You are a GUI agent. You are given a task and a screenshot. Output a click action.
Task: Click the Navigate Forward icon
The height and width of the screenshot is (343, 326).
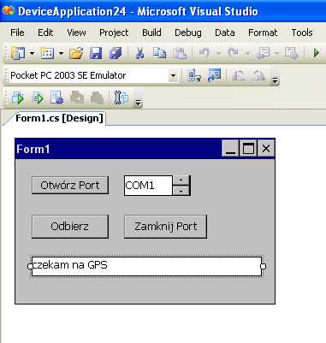pyautogui.click(x=291, y=53)
